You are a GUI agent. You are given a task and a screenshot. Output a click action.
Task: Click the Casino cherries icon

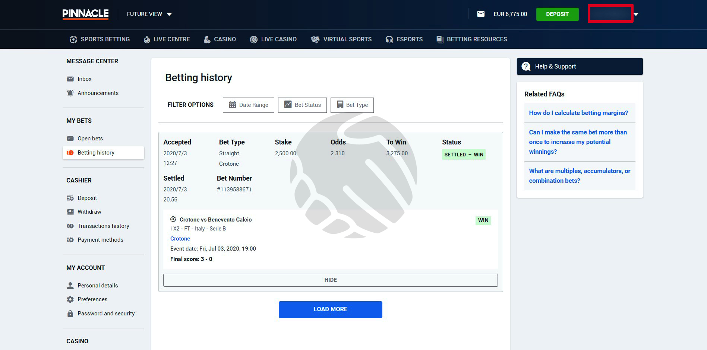[x=207, y=39]
